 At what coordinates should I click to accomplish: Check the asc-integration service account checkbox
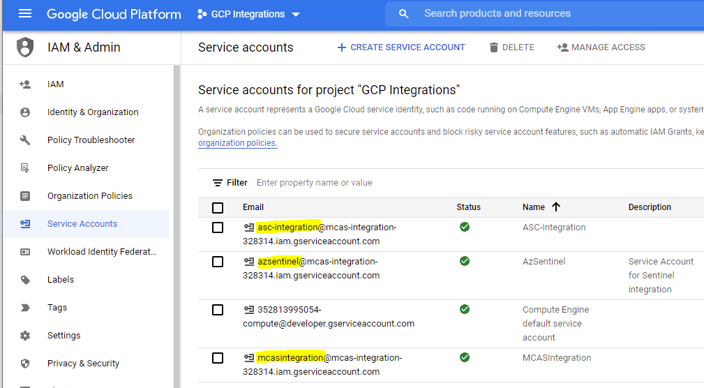click(218, 227)
